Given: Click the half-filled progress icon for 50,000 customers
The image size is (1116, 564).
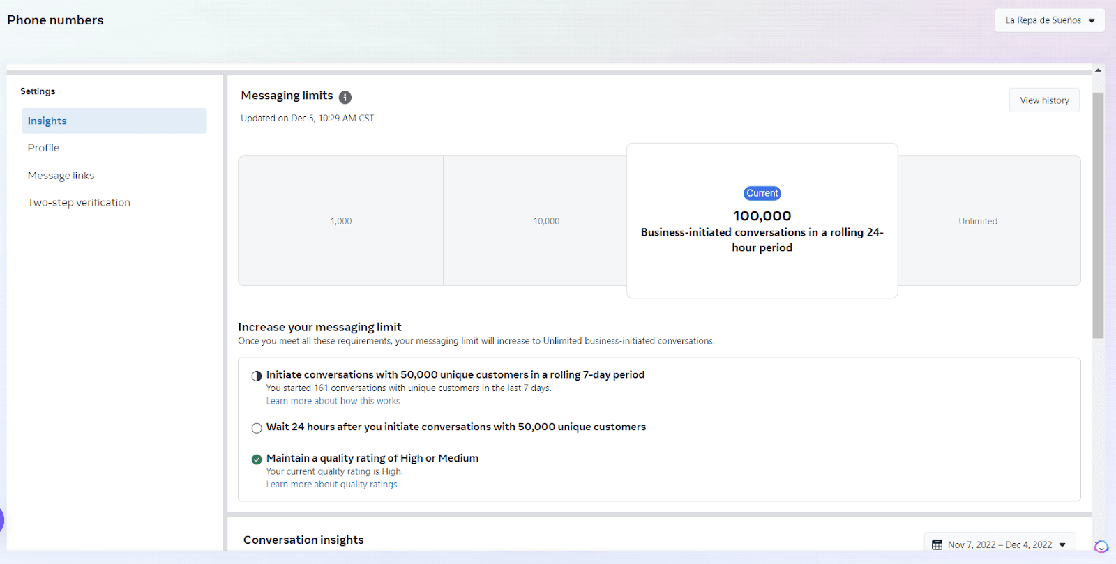Looking at the screenshot, I should point(257,376).
